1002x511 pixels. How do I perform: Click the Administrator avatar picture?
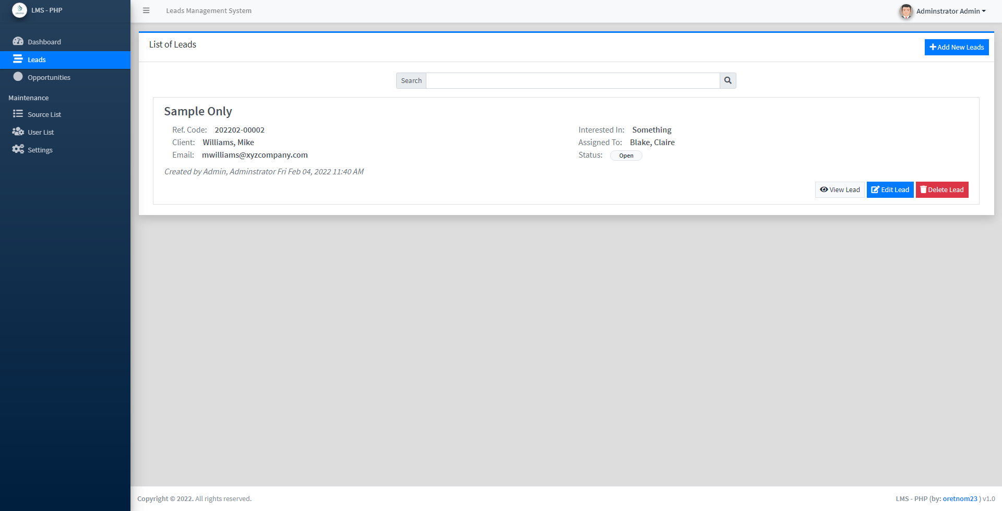tap(906, 11)
